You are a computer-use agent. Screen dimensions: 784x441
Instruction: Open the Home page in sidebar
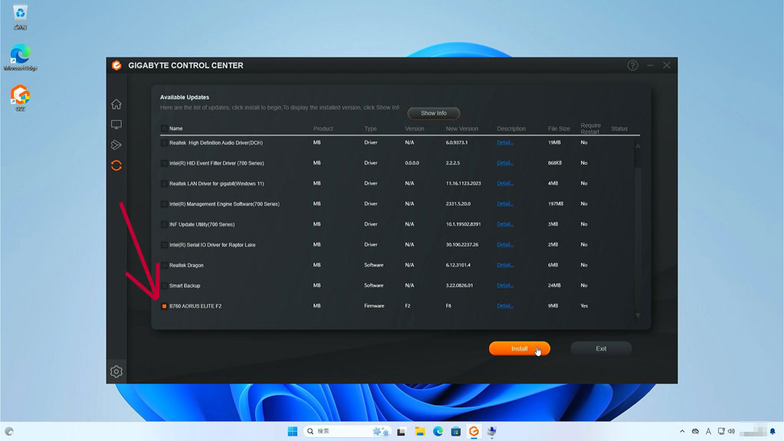[116, 104]
